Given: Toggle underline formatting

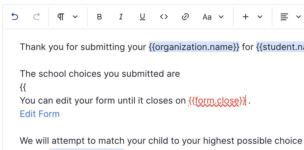Looking at the screenshot, I should point(142,17).
